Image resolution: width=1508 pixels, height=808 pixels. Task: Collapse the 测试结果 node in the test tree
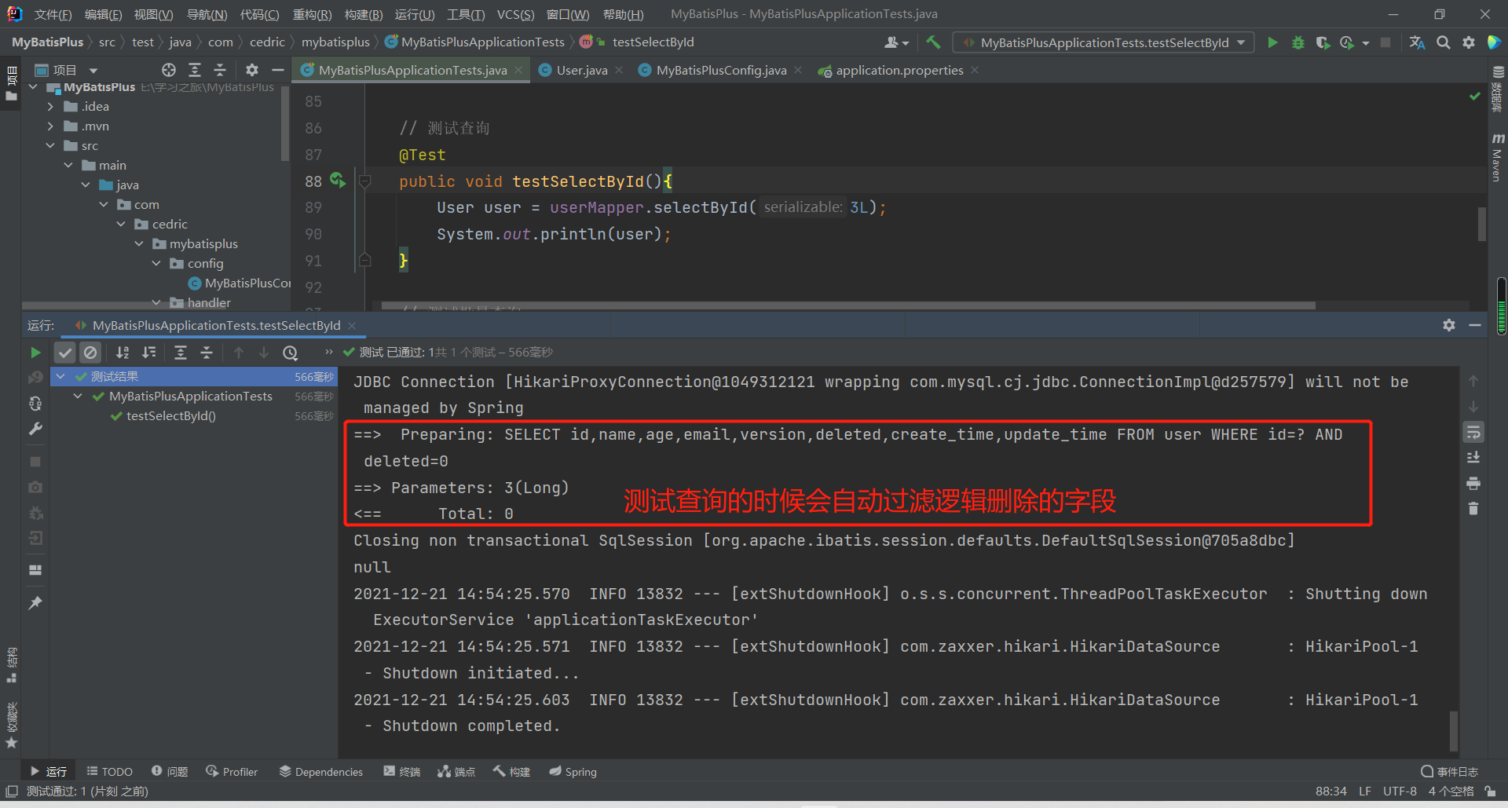pos(60,377)
